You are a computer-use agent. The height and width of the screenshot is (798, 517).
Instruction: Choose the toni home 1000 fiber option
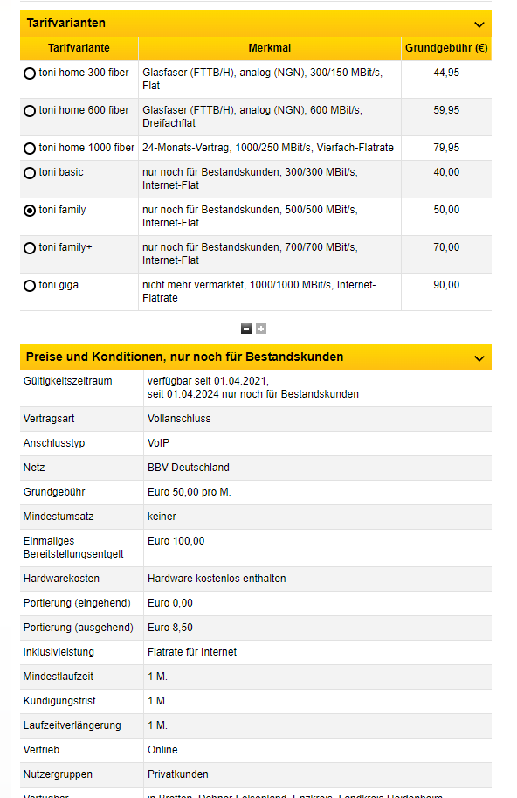[29, 149]
